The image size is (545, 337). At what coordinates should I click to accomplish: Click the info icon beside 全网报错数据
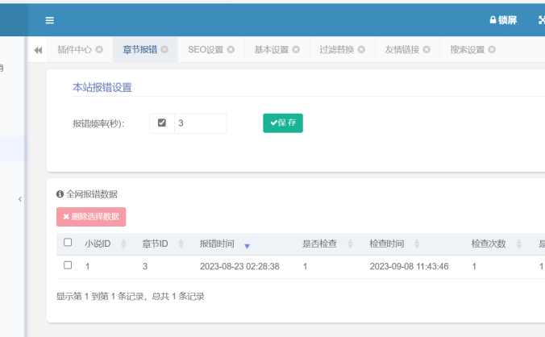[x=60, y=193]
